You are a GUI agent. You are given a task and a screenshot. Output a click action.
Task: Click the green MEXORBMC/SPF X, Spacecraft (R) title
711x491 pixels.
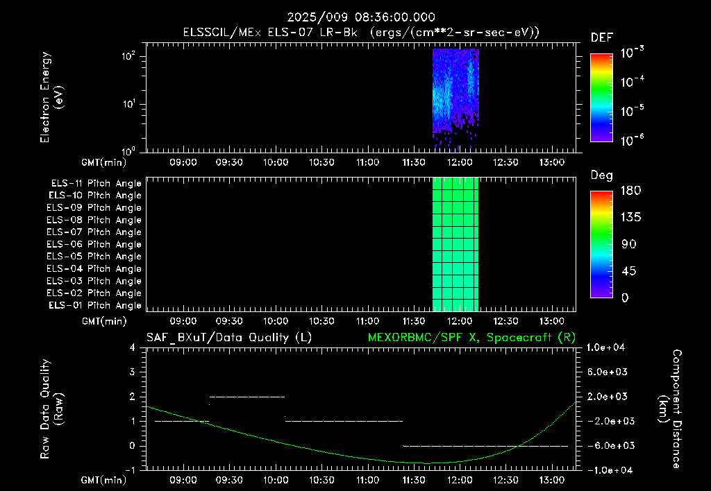[471, 338]
